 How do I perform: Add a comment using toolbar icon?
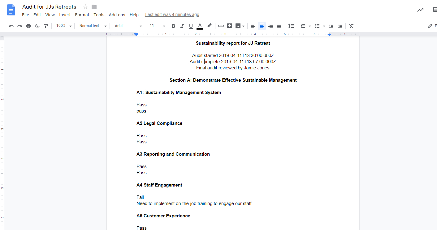[x=229, y=26]
